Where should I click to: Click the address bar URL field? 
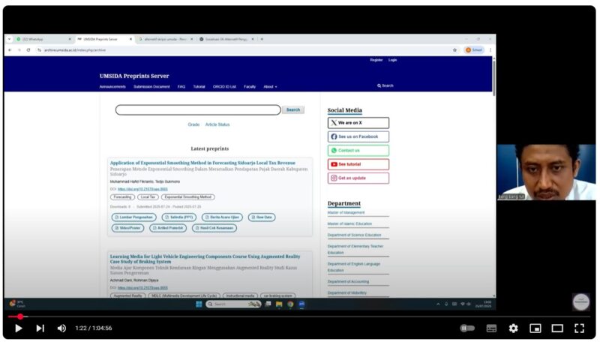click(245, 50)
